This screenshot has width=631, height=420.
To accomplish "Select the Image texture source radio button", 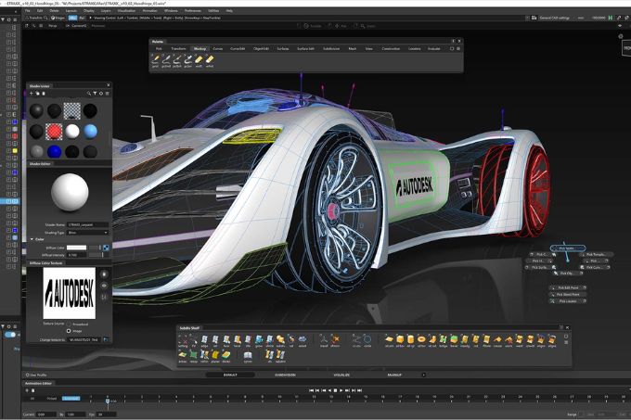I will click(x=69, y=331).
